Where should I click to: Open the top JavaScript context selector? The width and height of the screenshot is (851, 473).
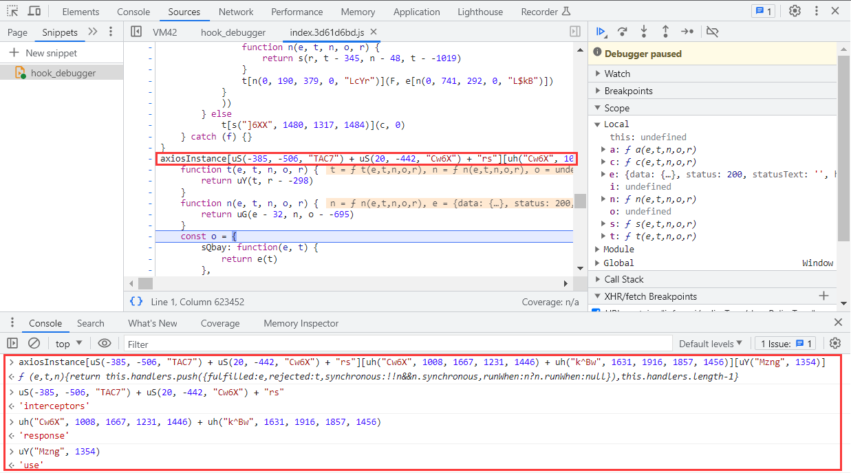69,344
